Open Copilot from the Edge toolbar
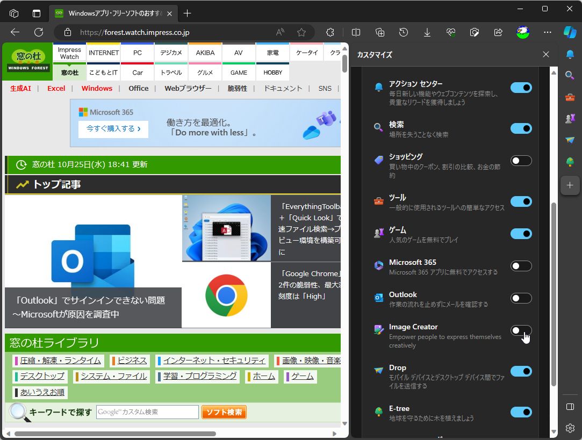This screenshot has height=440, width=582. (x=570, y=32)
